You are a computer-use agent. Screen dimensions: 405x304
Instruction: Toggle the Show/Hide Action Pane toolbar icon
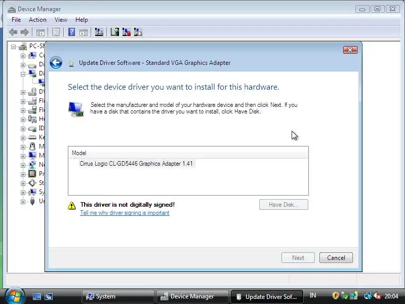coord(84,32)
